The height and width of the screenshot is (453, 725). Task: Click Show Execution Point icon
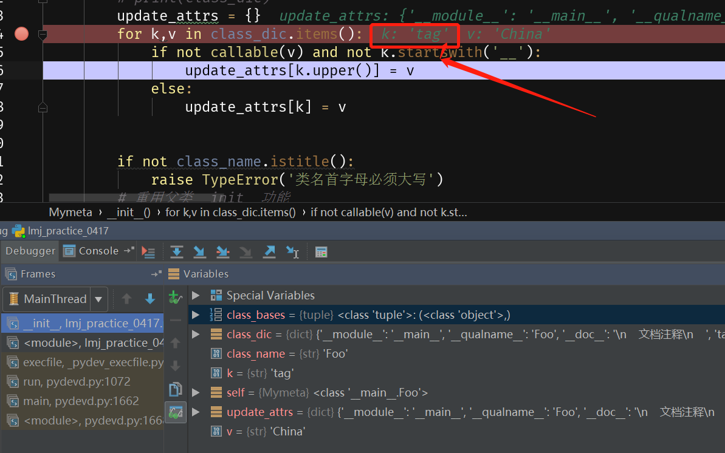(148, 251)
